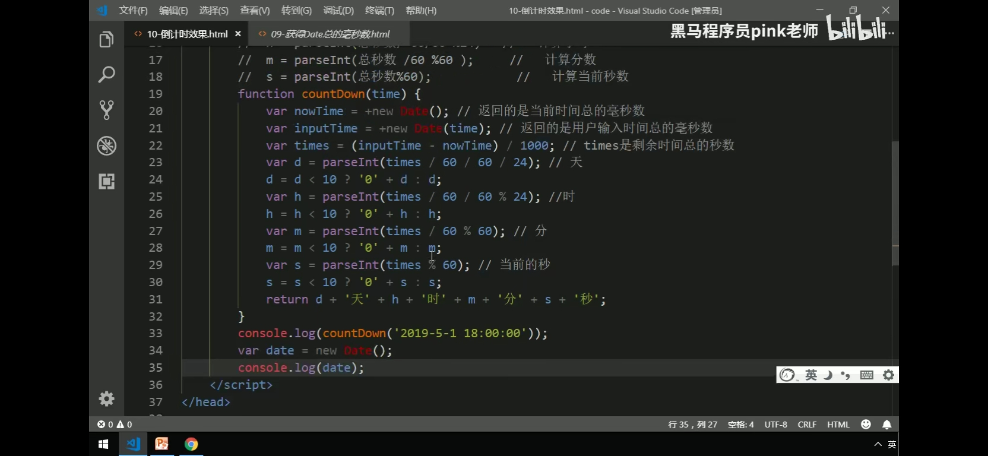Click the 行 35, 列 27 cursor position
This screenshot has width=988, height=456.
point(692,424)
